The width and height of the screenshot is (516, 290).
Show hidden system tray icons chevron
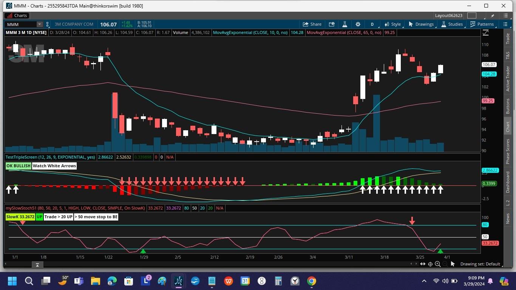(424, 281)
